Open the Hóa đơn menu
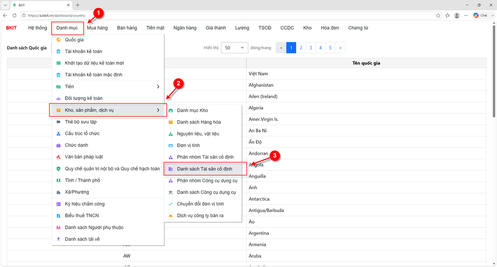Viewport: 497px width, 267px height. [x=330, y=28]
